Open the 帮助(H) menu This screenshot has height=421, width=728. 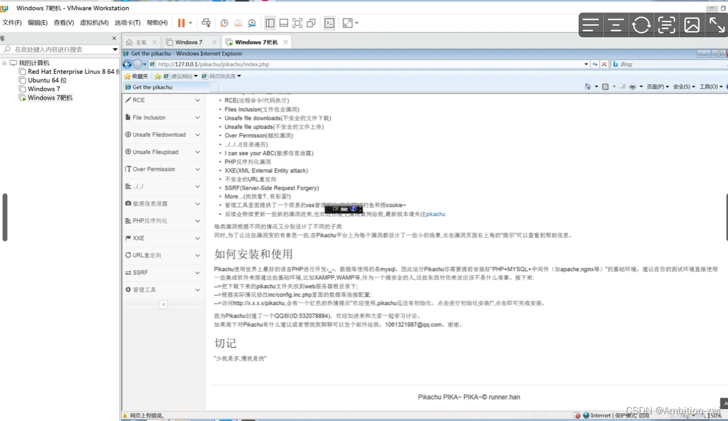(157, 23)
